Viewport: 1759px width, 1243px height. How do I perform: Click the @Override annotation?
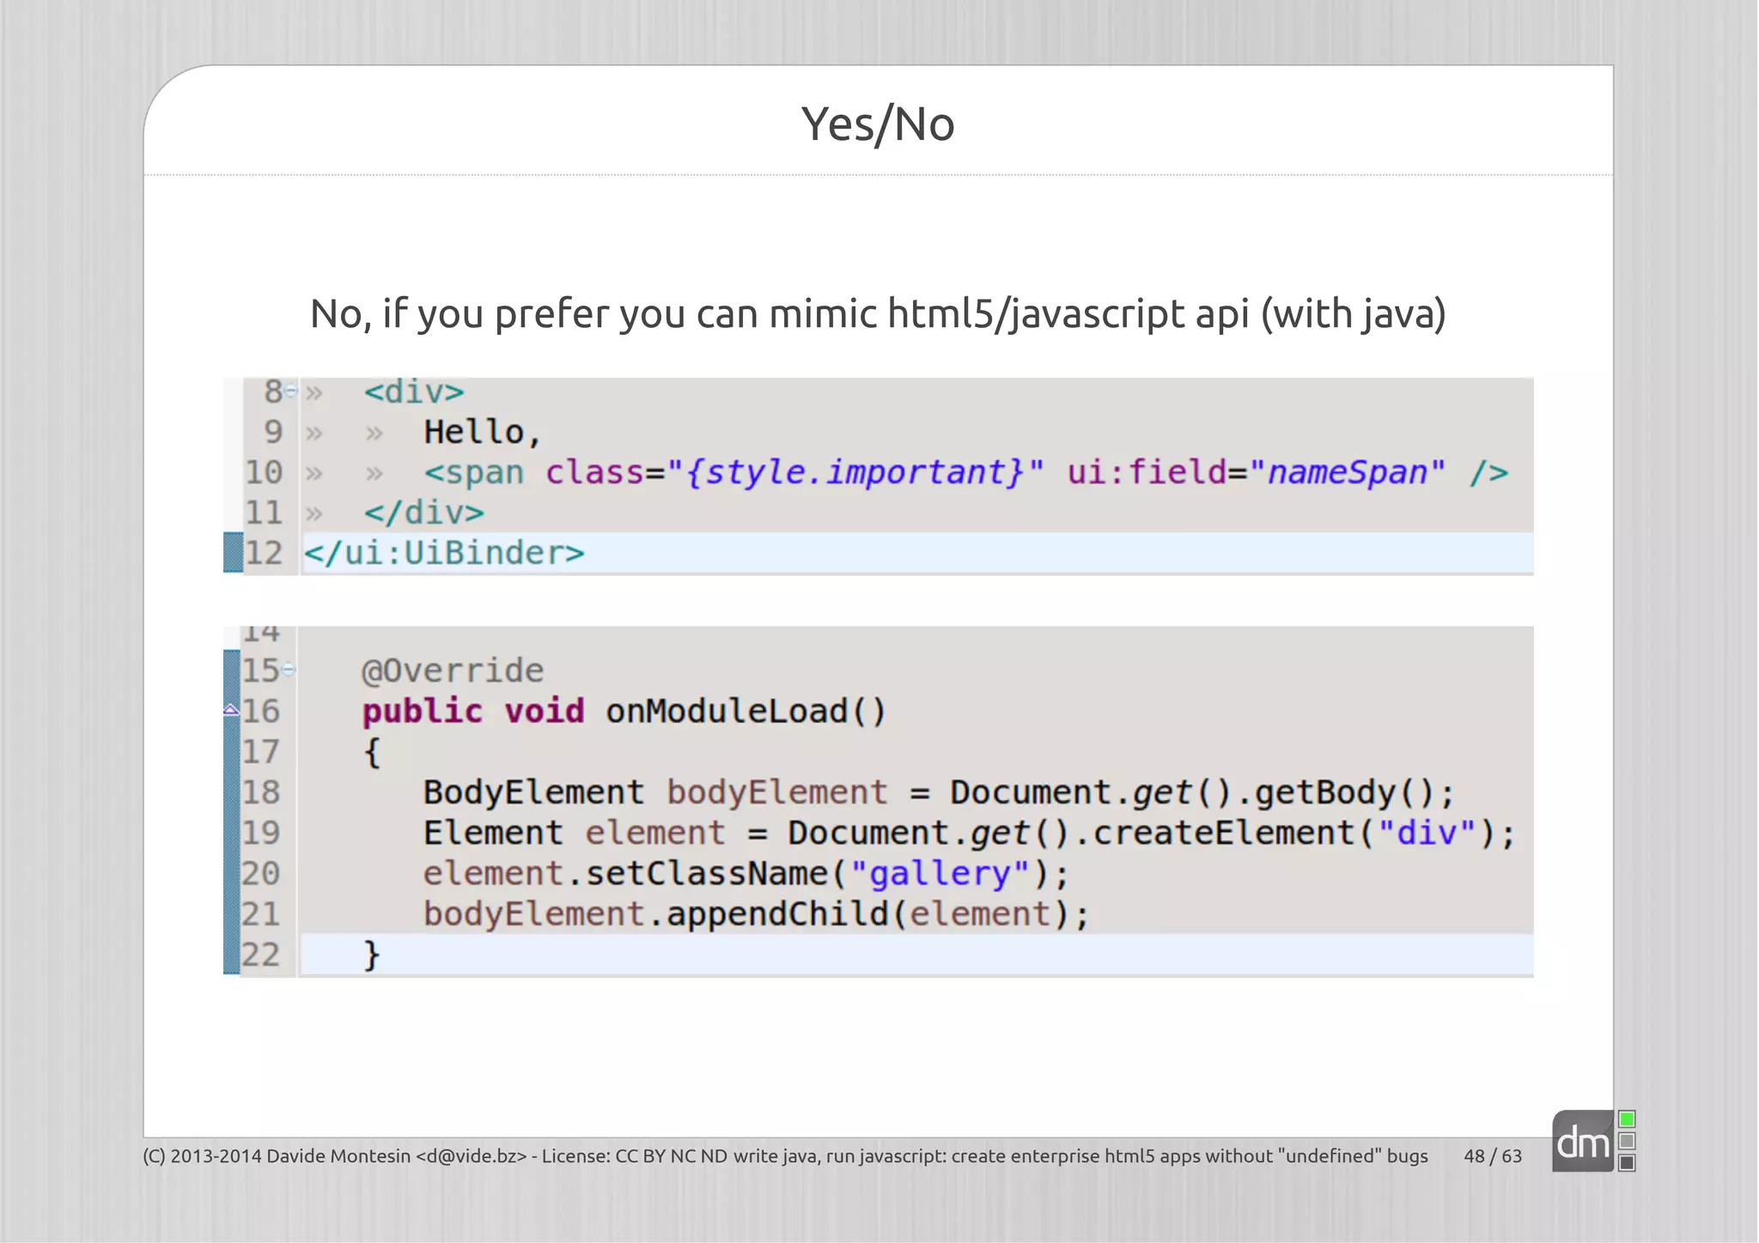[x=453, y=670]
